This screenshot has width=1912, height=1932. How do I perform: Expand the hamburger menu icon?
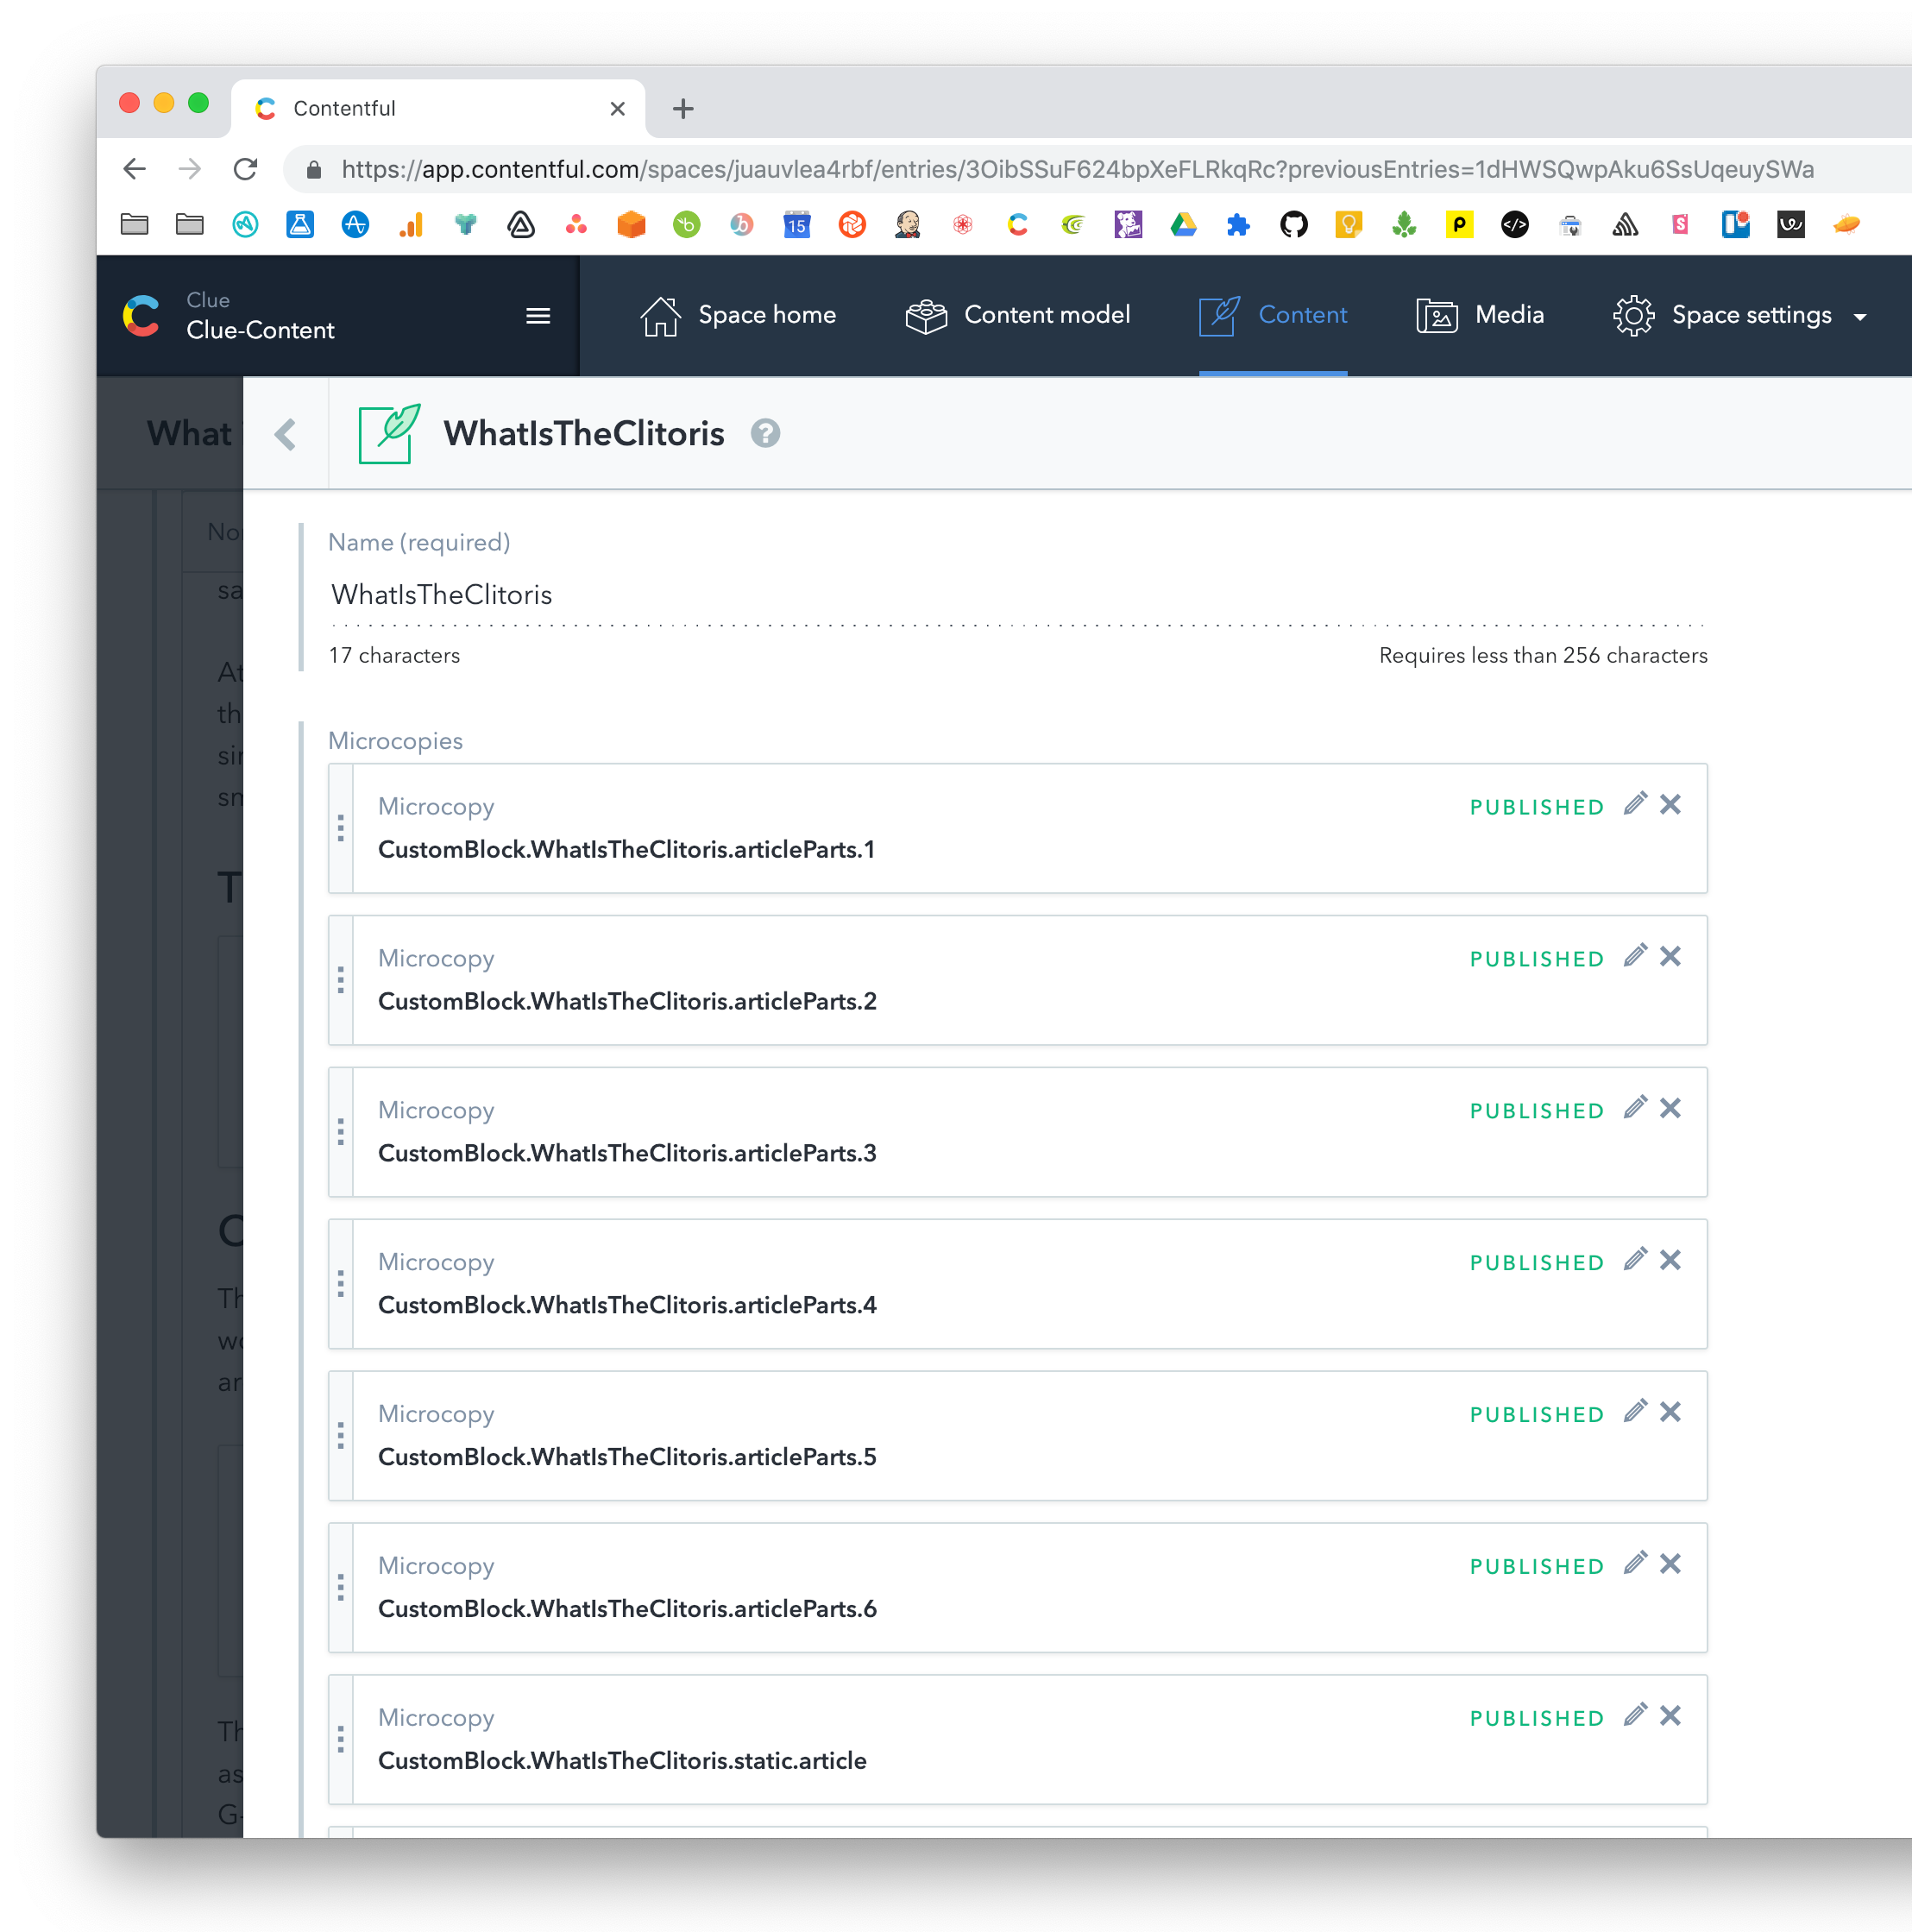tap(538, 315)
